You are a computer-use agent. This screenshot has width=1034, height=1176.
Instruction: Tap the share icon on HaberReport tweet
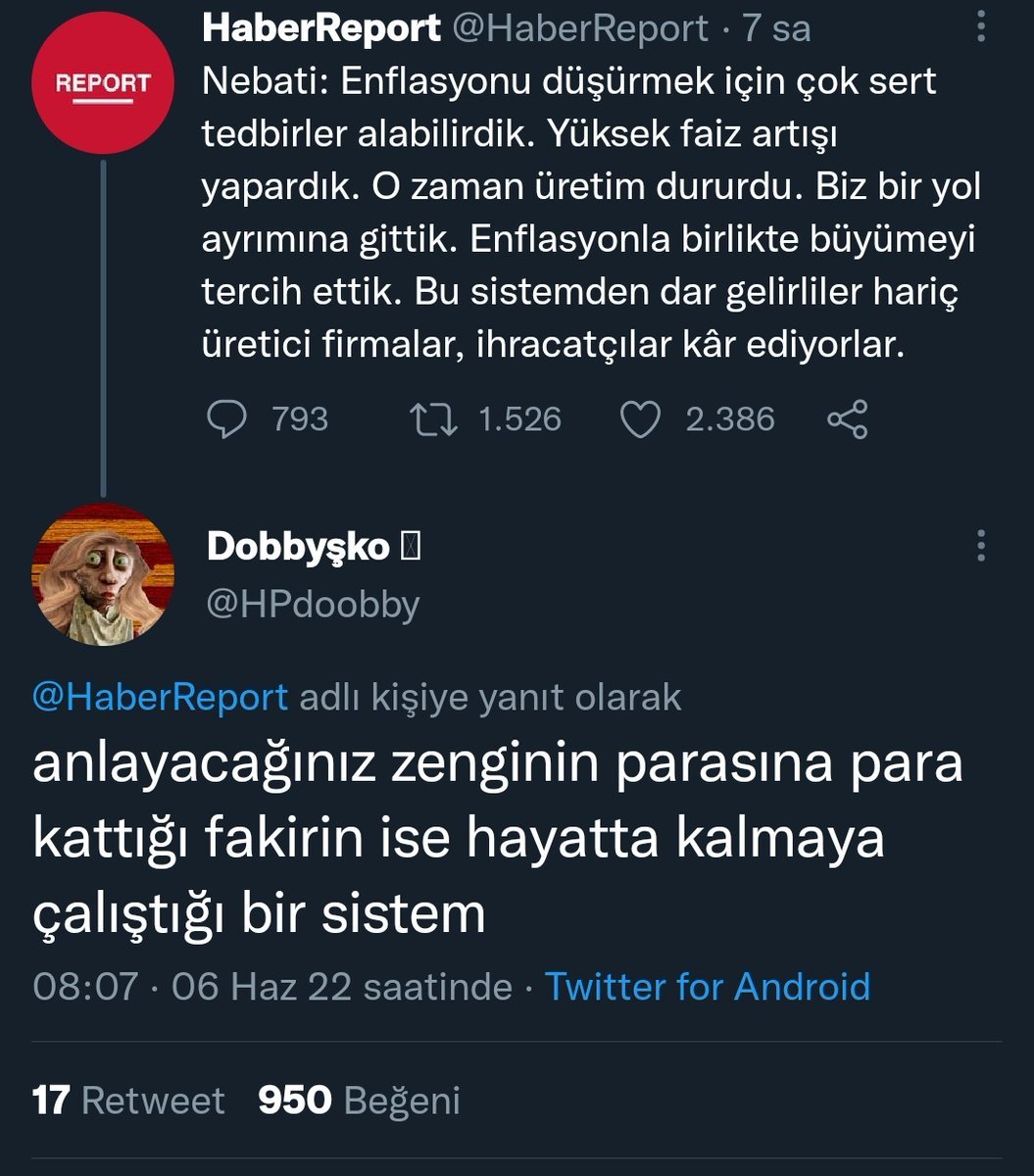pos(847,420)
